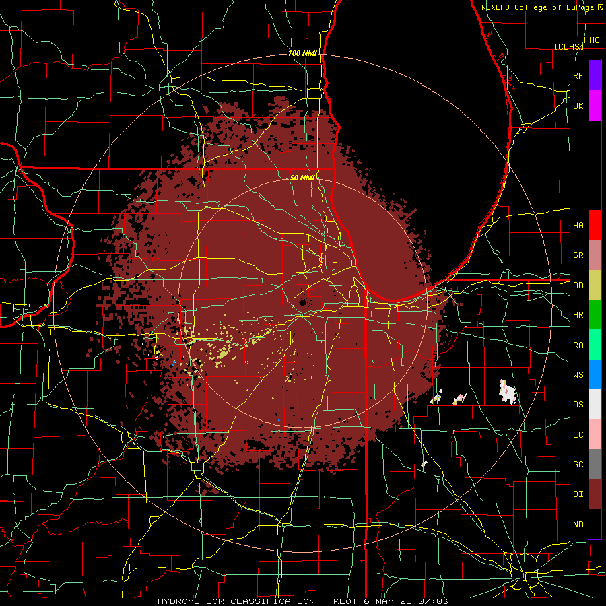Click the "GC" legend label

pyautogui.click(x=578, y=464)
